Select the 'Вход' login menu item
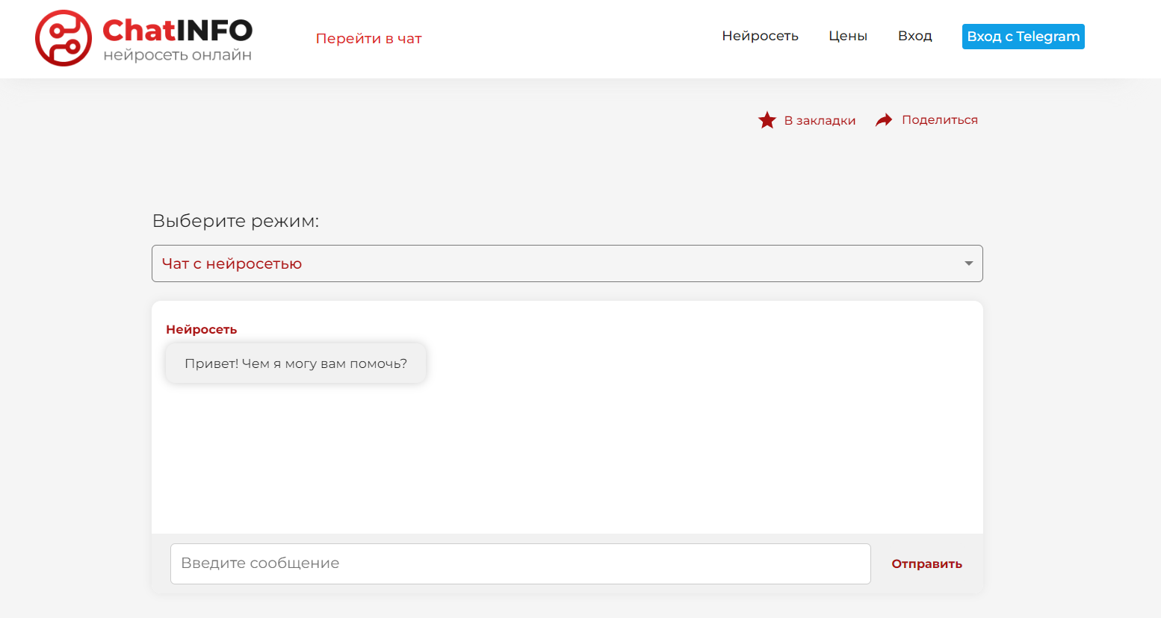 click(914, 36)
